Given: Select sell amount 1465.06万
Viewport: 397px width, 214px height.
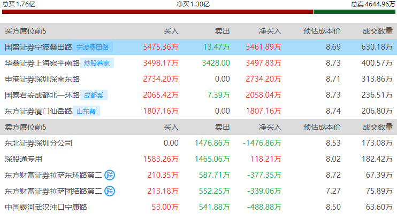Looking at the screenshot, I should (212, 159).
